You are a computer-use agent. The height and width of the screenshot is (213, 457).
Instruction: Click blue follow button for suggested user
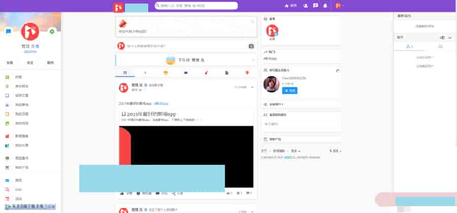290,90
